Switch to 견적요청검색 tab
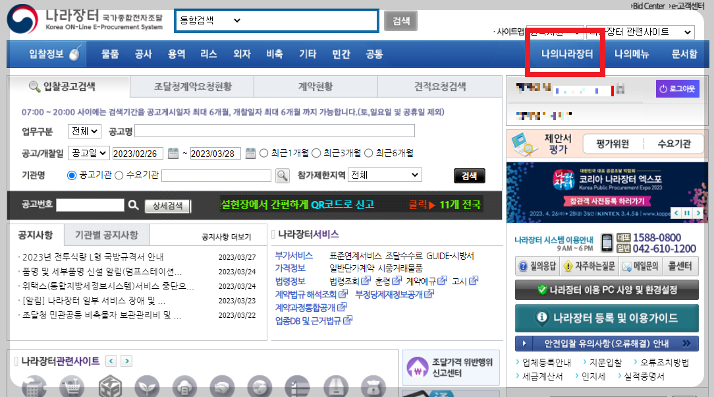 click(440, 86)
